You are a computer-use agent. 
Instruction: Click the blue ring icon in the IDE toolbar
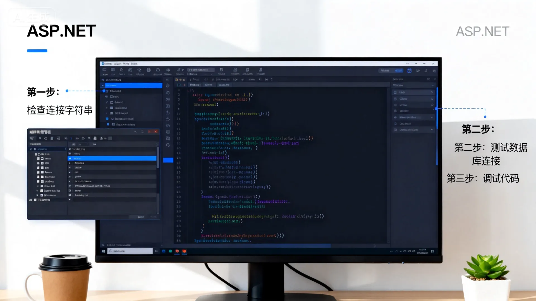coord(409,71)
